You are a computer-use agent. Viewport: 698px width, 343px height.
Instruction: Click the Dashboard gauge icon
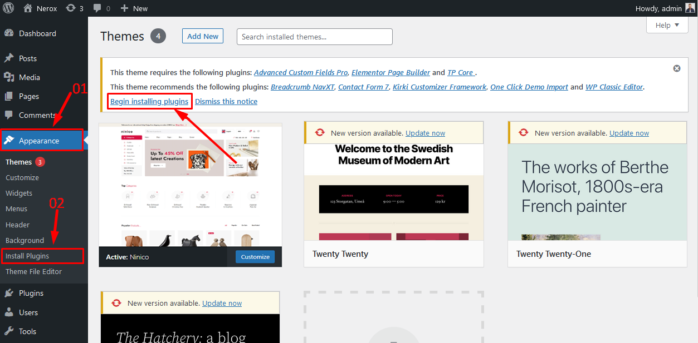tap(9, 33)
